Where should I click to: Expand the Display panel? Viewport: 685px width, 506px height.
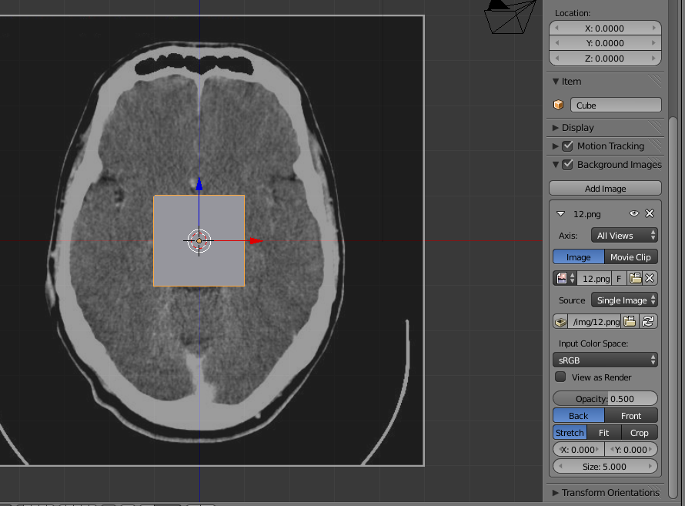(577, 127)
